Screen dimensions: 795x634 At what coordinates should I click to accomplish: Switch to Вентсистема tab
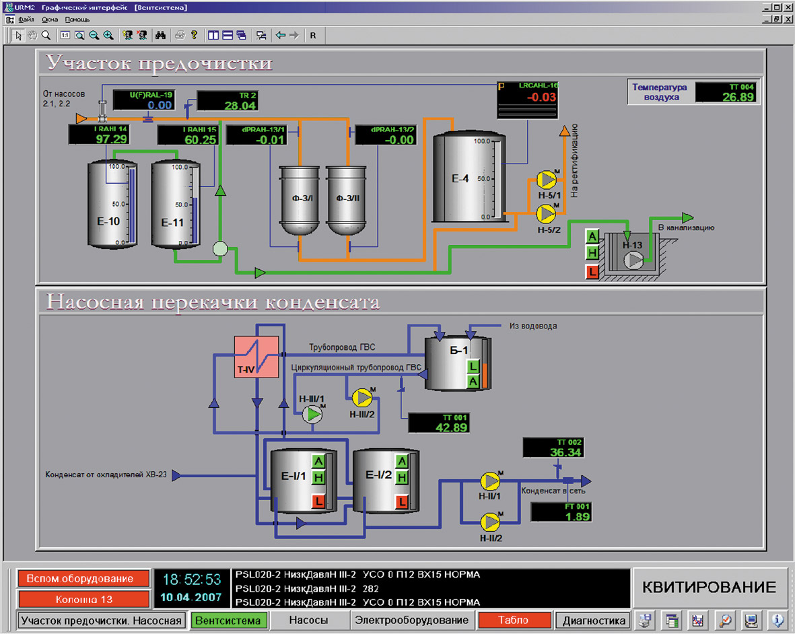[x=228, y=621]
